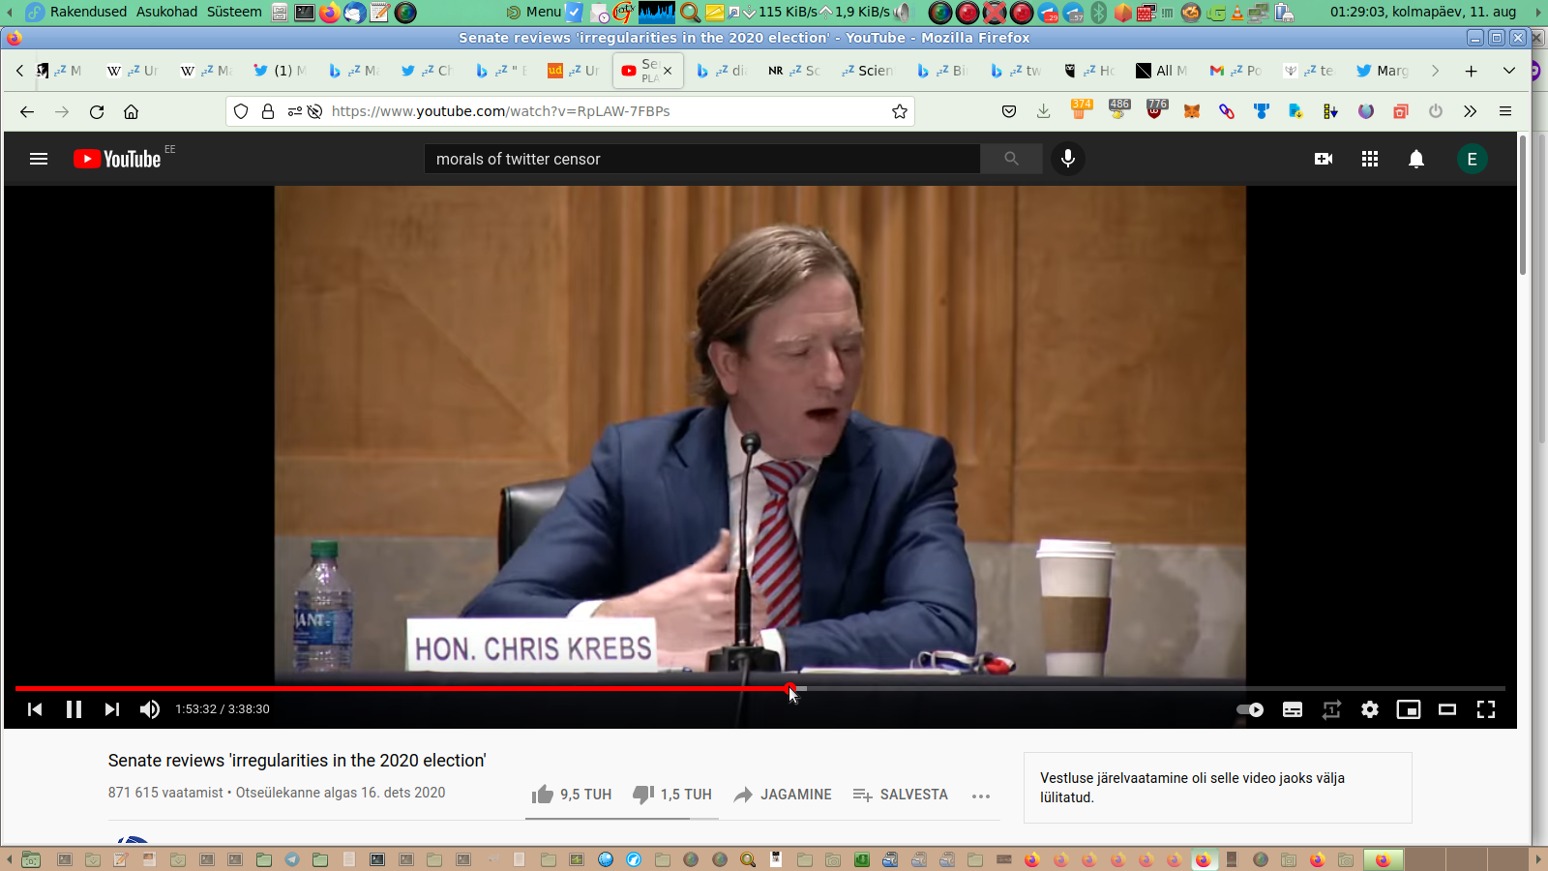The image size is (1548, 871).
Task: Save the video with SALVESTA
Action: click(900, 795)
